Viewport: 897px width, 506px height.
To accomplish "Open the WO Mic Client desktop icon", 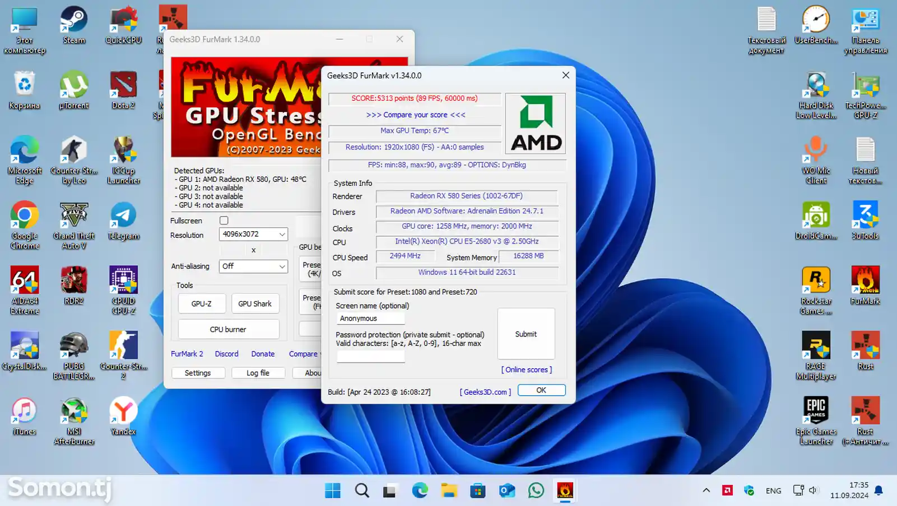I will coord(816,160).
